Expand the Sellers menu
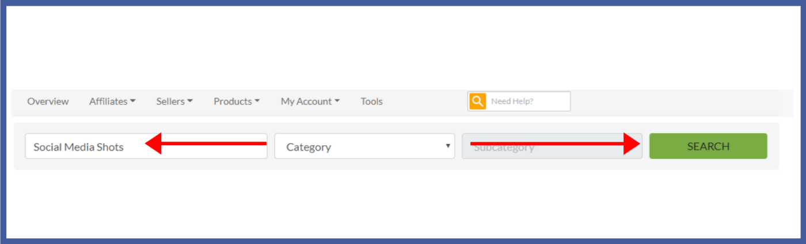Image resolution: width=806 pixels, height=244 pixels. (174, 101)
